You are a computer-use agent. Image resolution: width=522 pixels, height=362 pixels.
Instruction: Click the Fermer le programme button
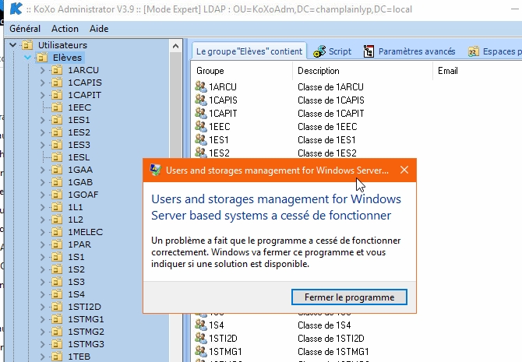point(349,297)
